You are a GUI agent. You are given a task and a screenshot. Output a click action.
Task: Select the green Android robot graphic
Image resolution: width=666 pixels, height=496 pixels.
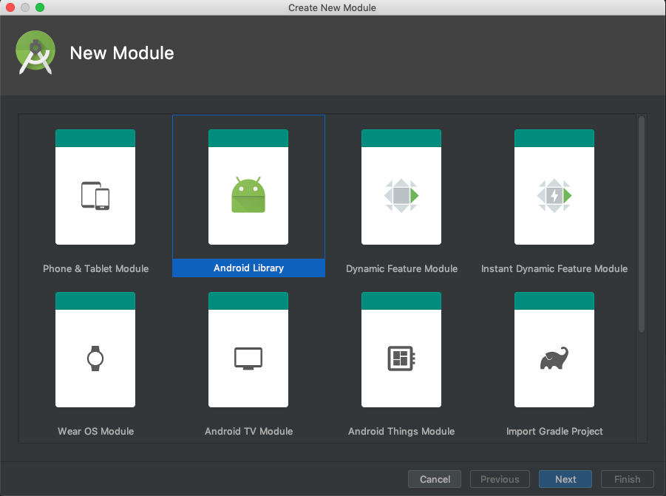[248, 192]
